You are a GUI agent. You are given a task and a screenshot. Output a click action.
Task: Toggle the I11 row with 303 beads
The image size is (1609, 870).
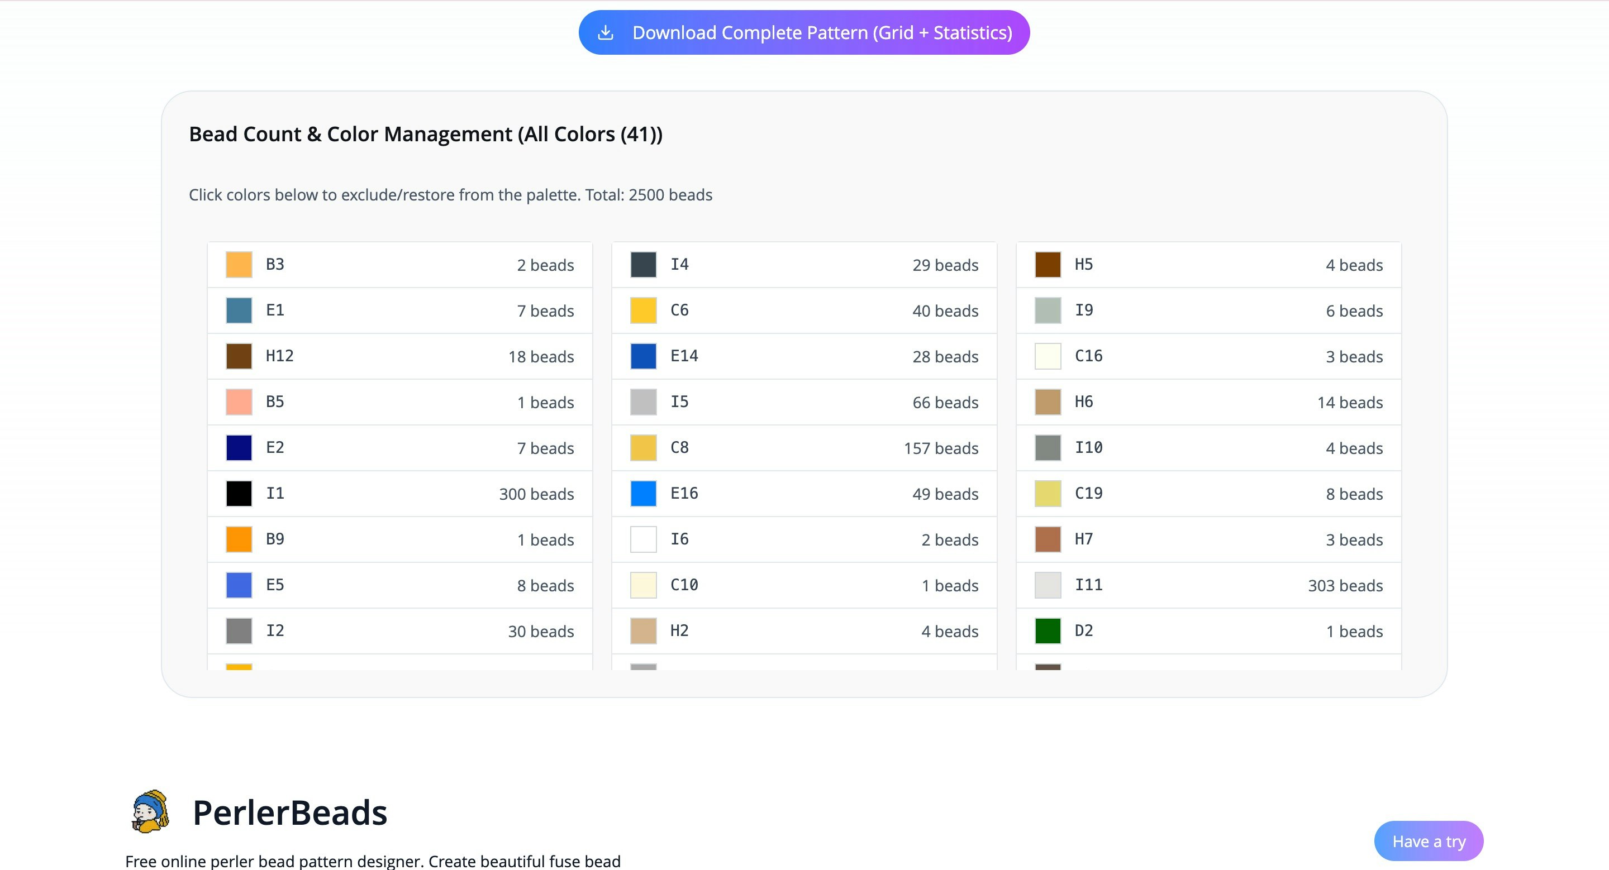1208,585
